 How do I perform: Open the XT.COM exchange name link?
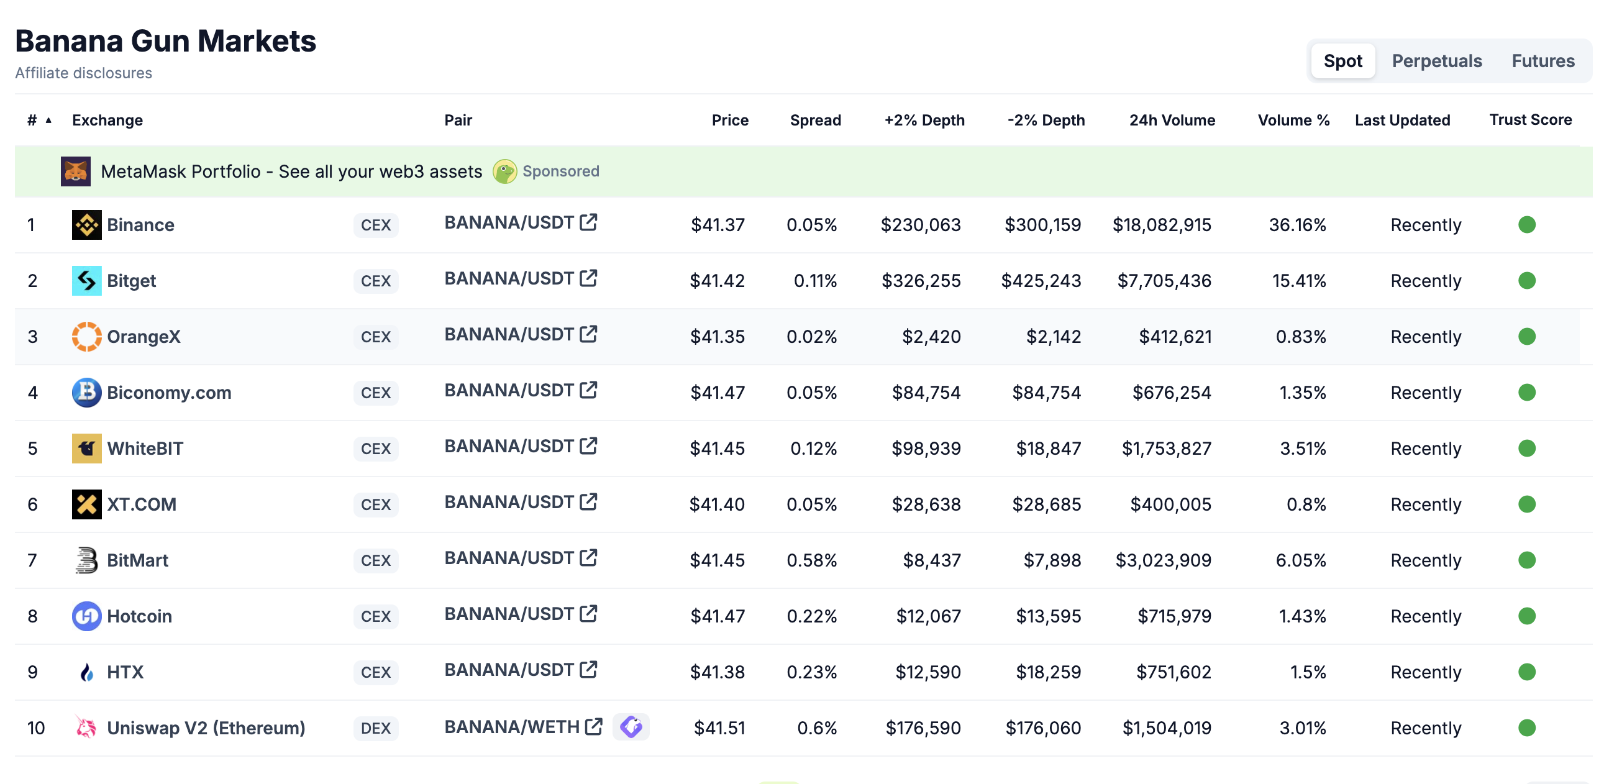click(x=142, y=504)
